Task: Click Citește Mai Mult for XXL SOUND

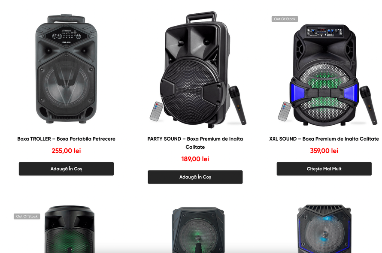Action: pos(324,169)
